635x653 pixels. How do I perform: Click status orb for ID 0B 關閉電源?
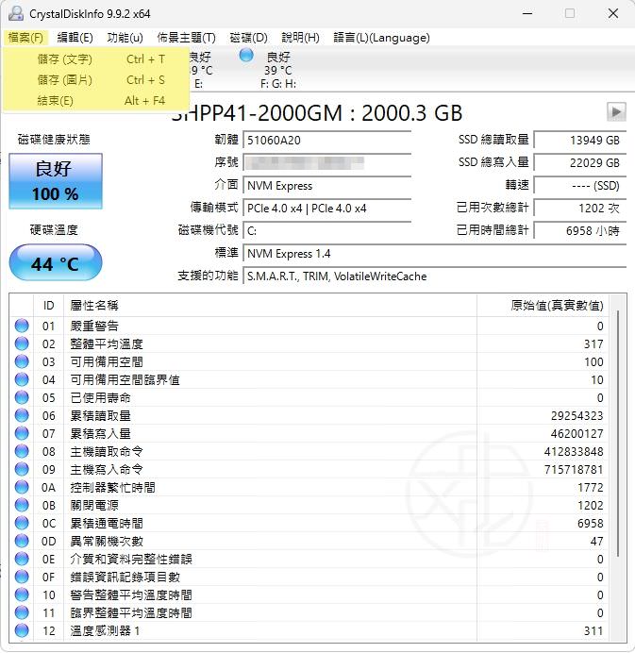click(22, 505)
